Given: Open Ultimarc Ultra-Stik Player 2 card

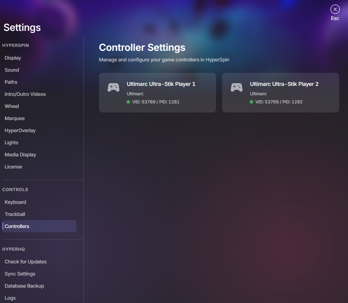Looking at the screenshot, I should (x=281, y=93).
